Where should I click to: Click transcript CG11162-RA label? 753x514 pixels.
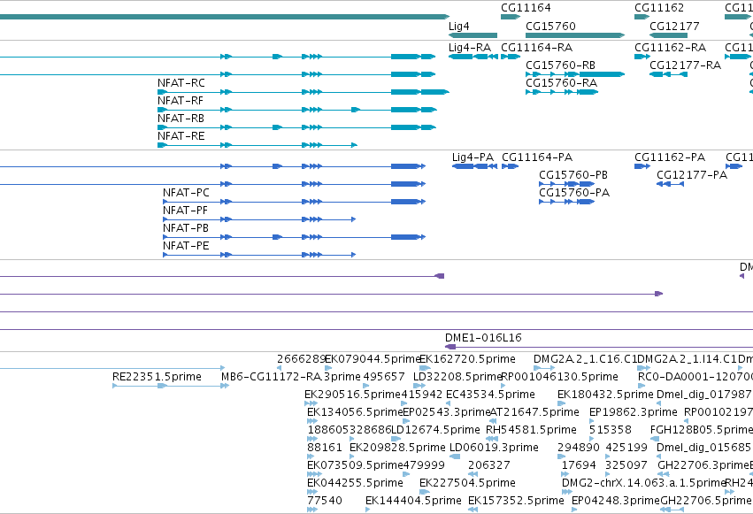click(670, 48)
